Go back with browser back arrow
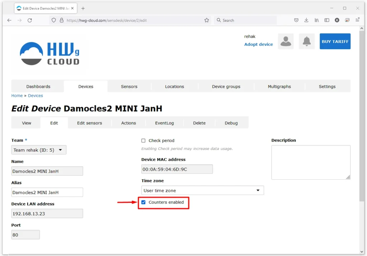The width and height of the screenshot is (367, 256). [x=9, y=20]
